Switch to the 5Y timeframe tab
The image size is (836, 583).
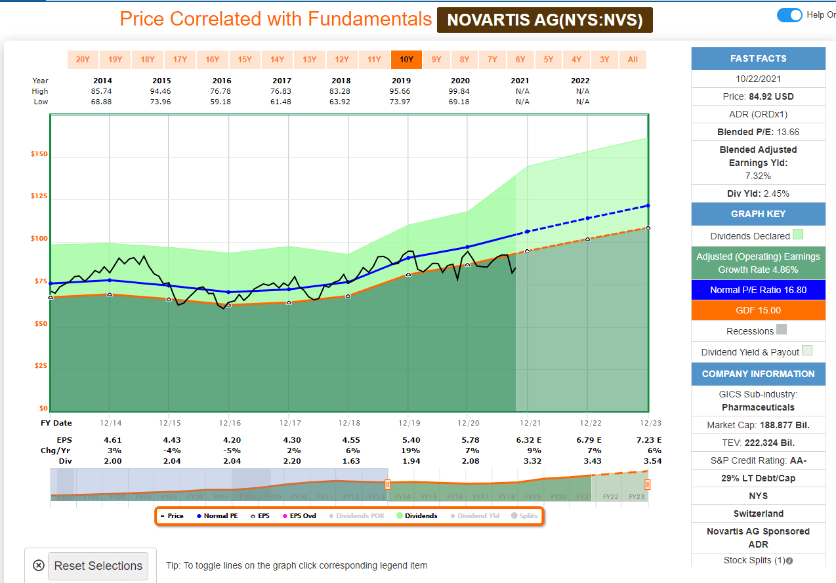548,60
